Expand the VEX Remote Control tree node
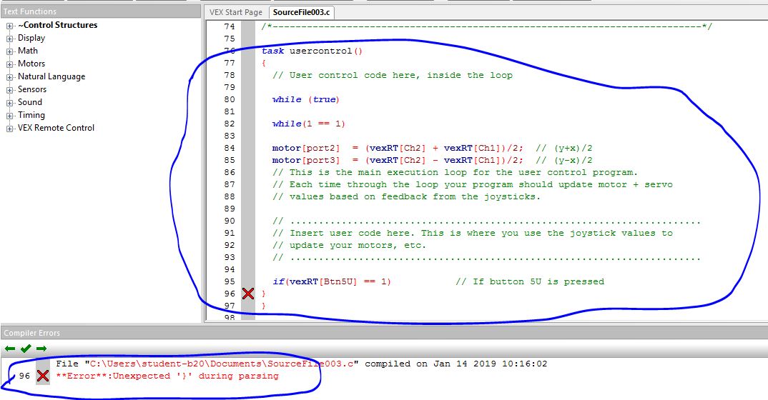 tap(9, 129)
